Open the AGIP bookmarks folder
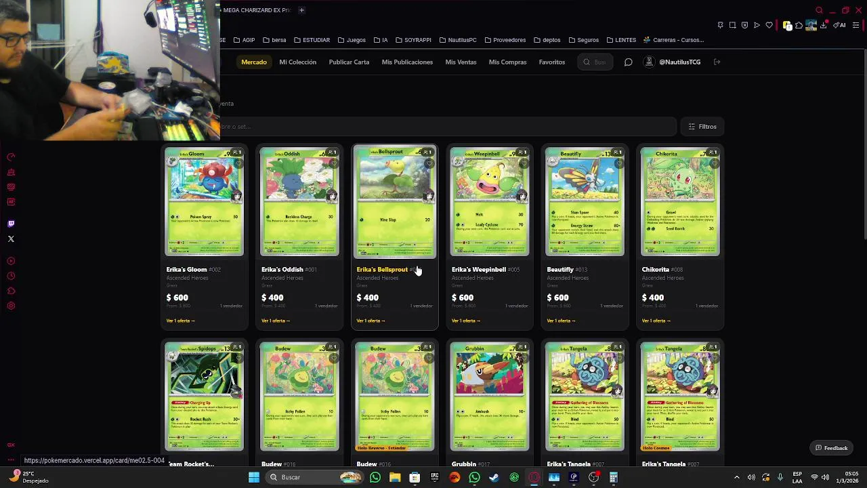Viewport: 867px width, 488px height. pyautogui.click(x=244, y=40)
